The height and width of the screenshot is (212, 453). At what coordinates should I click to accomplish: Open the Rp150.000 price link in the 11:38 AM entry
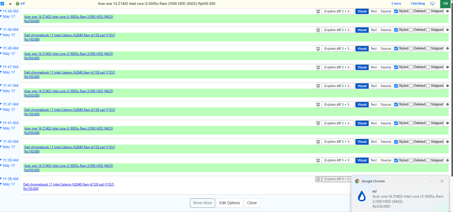pyautogui.click(x=31, y=189)
